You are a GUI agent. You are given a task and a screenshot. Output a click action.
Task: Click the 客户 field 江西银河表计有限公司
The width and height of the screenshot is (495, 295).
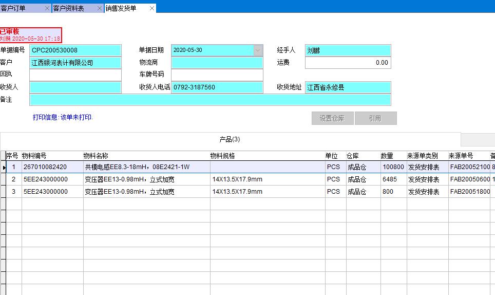click(x=75, y=63)
